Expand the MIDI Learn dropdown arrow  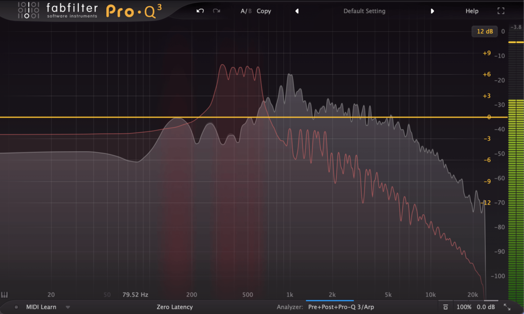68,307
